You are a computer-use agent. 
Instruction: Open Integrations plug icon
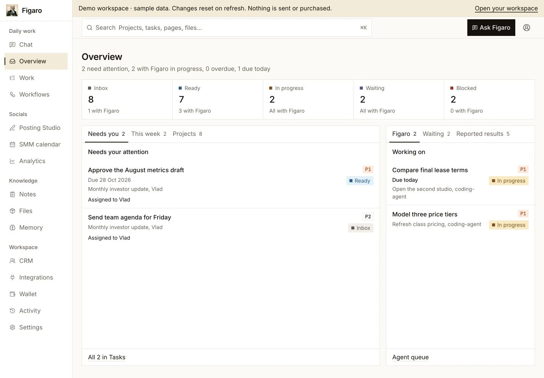coord(12,277)
